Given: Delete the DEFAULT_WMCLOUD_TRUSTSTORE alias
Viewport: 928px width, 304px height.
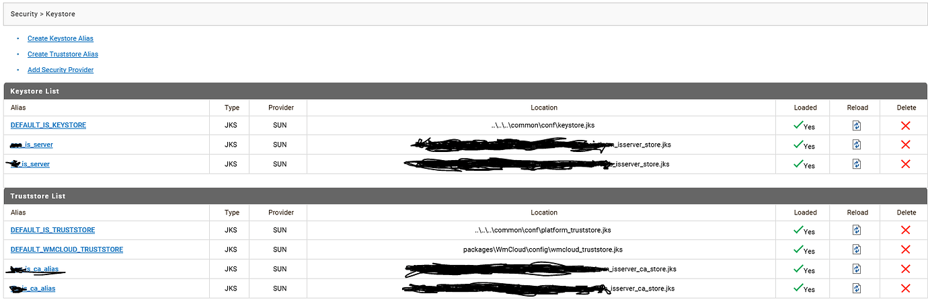Looking at the screenshot, I should pos(905,250).
